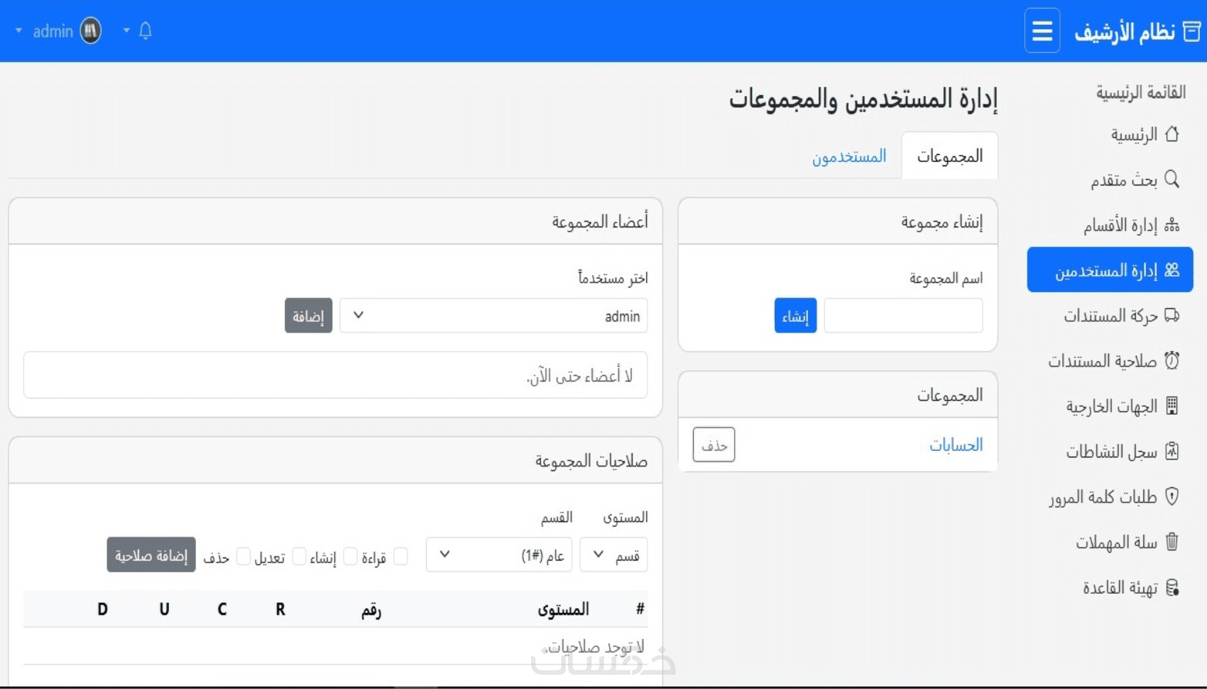Open سجل النشاطات from the sidebar
The height and width of the screenshot is (689, 1207).
(1110, 451)
